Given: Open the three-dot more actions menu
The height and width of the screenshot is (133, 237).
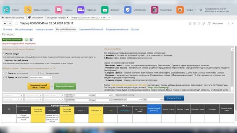Looking at the screenshot, I should point(228,23).
